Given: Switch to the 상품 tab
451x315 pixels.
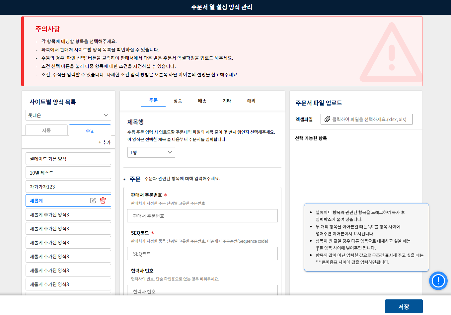Looking at the screenshot, I should click(178, 101).
